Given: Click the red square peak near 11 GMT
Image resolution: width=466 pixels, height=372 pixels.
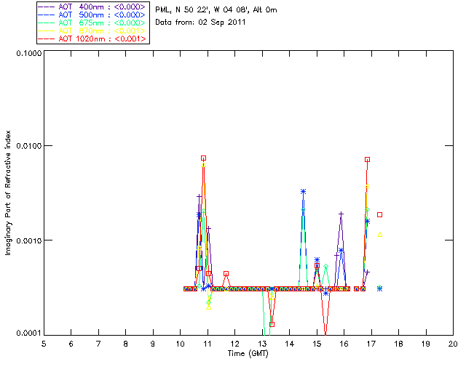Looking at the screenshot, I should [x=203, y=158].
